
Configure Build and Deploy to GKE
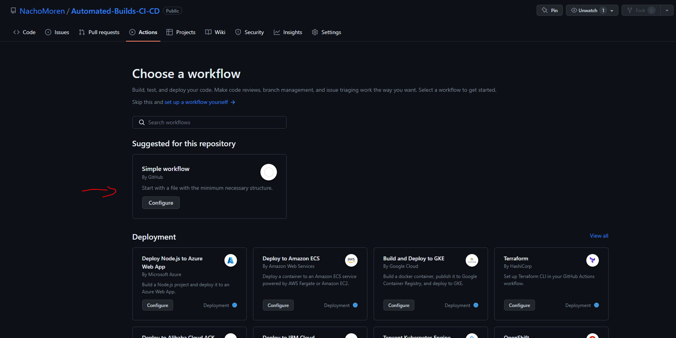[399, 305]
